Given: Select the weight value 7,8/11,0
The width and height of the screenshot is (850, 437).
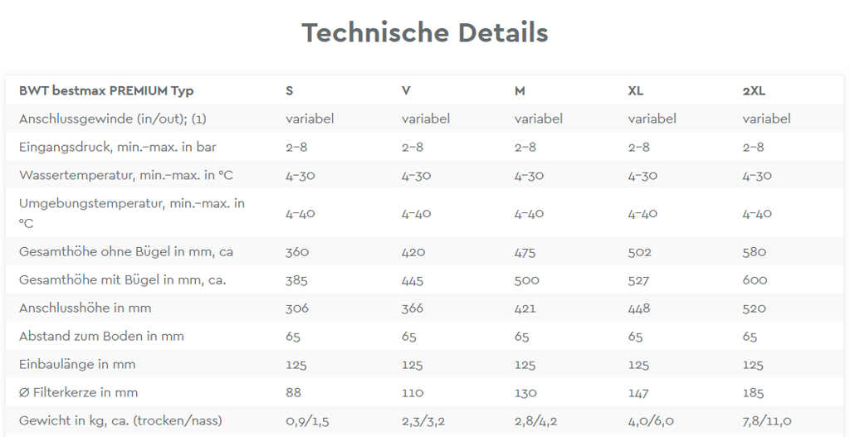Looking at the screenshot, I should coord(767,421).
